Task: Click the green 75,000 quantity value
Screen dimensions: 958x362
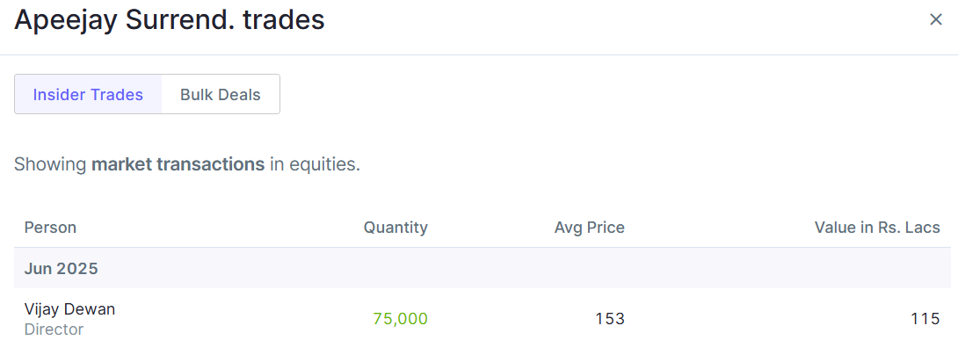Action: [400, 319]
